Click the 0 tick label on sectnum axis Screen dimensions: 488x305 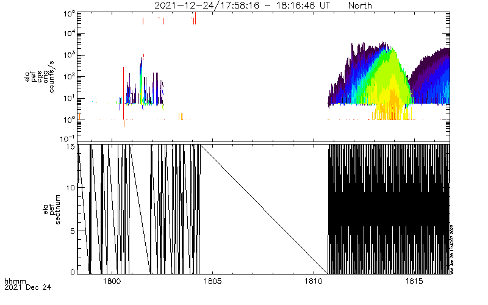tap(73, 272)
